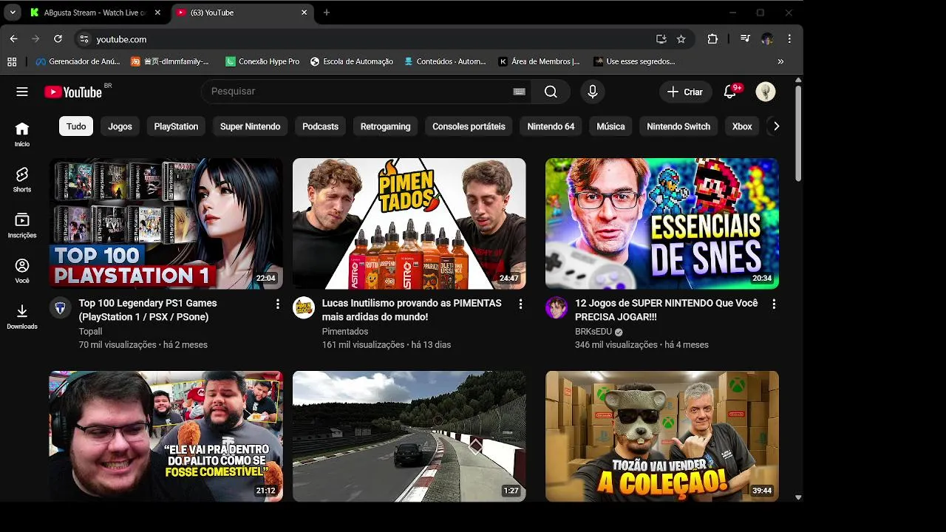The height and width of the screenshot is (532, 946).
Task: Switch to the ABgusta Stream browser tab
Action: pos(95,13)
